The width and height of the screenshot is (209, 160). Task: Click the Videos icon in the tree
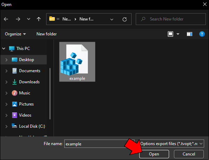click(14, 115)
